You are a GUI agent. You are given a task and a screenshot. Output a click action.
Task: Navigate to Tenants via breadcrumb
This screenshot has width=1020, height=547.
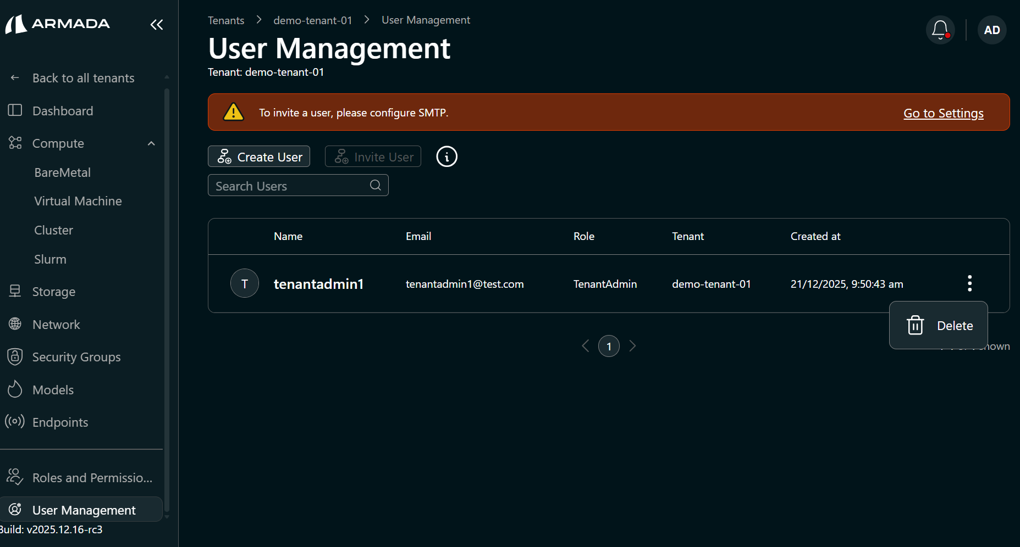[225, 20]
